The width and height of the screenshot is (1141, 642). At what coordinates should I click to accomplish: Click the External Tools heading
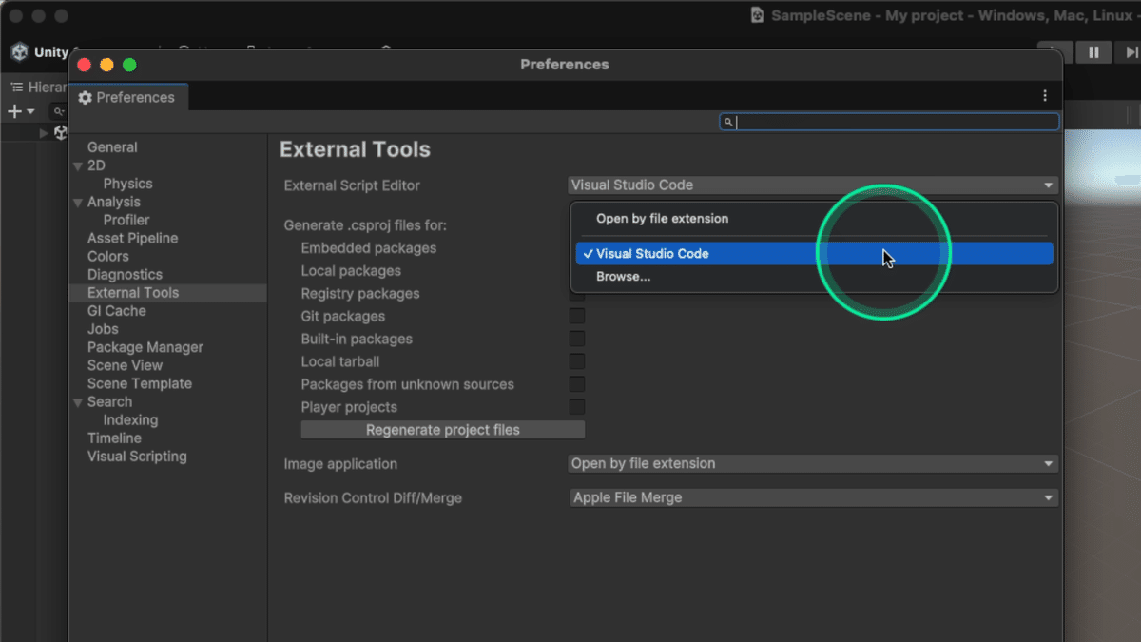coord(355,149)
